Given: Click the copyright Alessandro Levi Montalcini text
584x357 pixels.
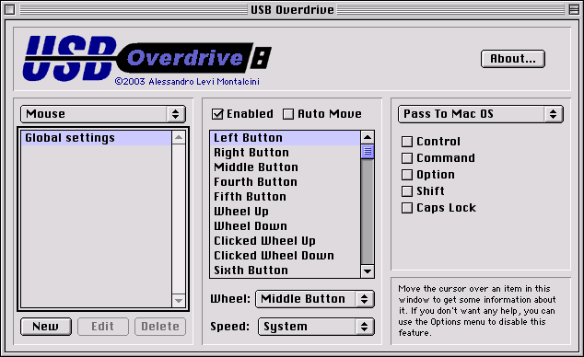Looking at the screenshot, I should pos(187,82).
